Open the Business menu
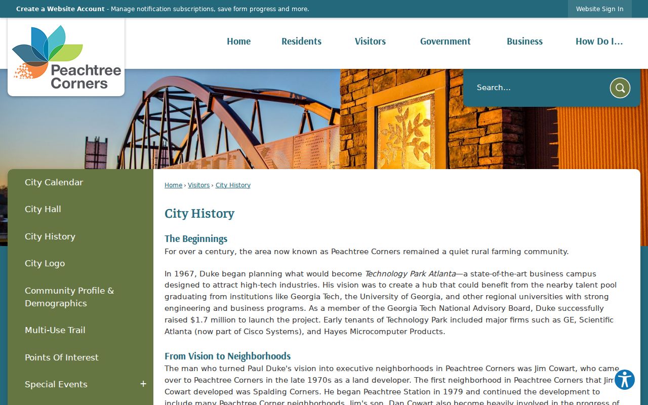This screenshot has height=405, width=648. click(524, 42)
